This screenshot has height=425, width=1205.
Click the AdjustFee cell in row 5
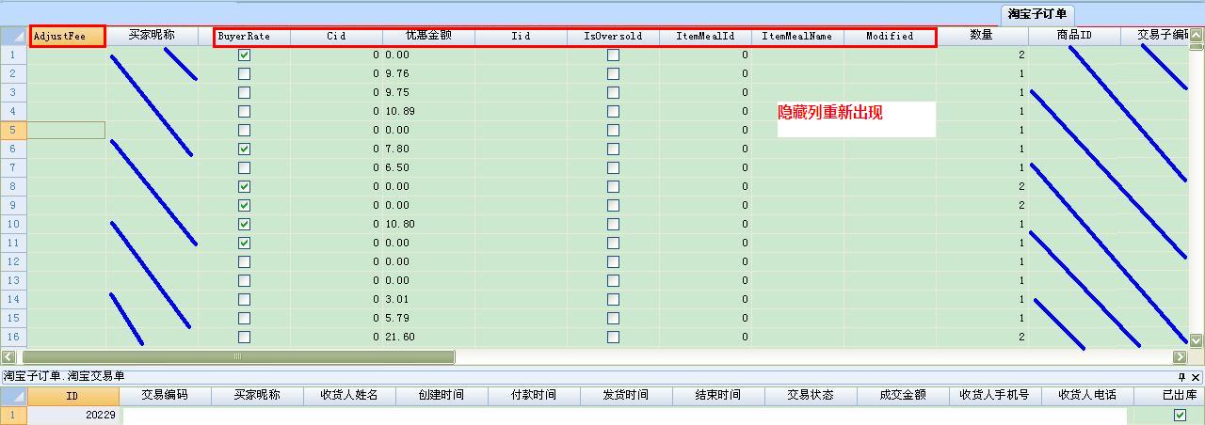[x=67, y=131]
